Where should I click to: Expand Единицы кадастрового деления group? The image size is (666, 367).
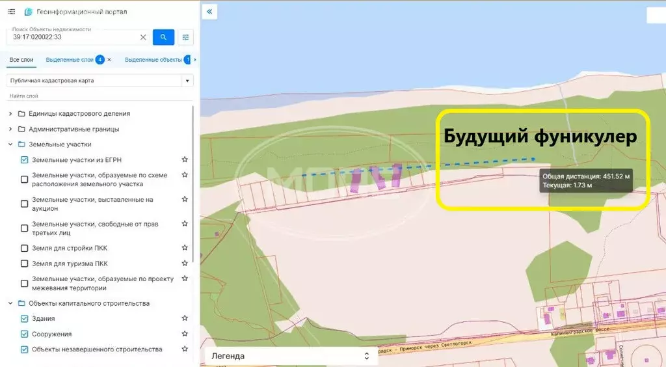[x=10, y=113]
